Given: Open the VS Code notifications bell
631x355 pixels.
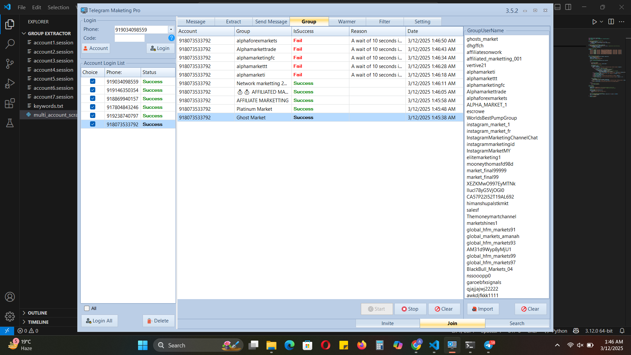Looking at the screenshot, I should (622, 331).
